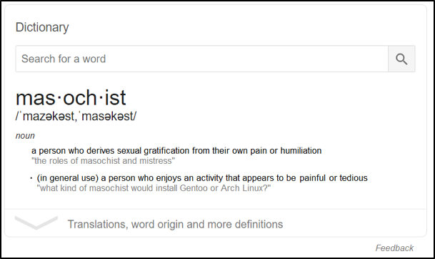Image resolution: width=435 pixels, height=259 pixels.
Task: Click the example "the roles of masochist and mistress"
Action: click(x=103, y=161)
